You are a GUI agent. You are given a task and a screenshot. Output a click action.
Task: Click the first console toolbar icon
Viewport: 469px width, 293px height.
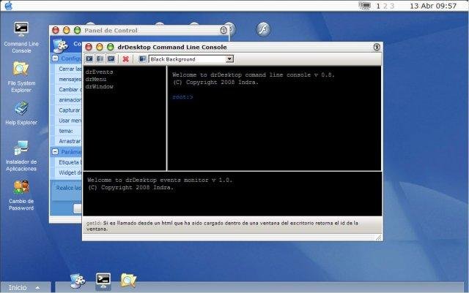(x=89, y=58)
